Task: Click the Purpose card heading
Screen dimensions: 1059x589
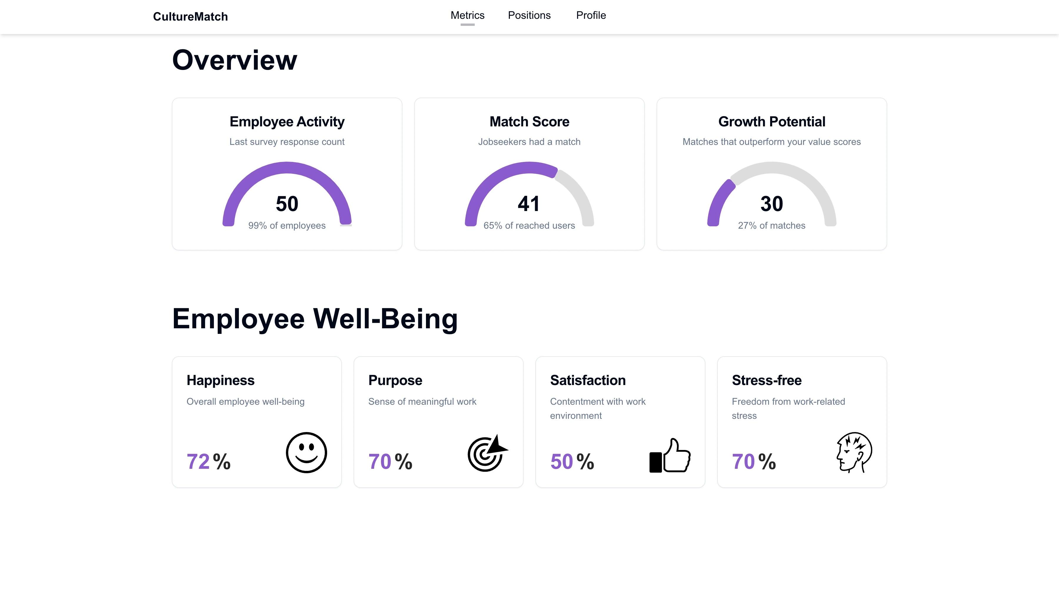Action: coord(395,380)
